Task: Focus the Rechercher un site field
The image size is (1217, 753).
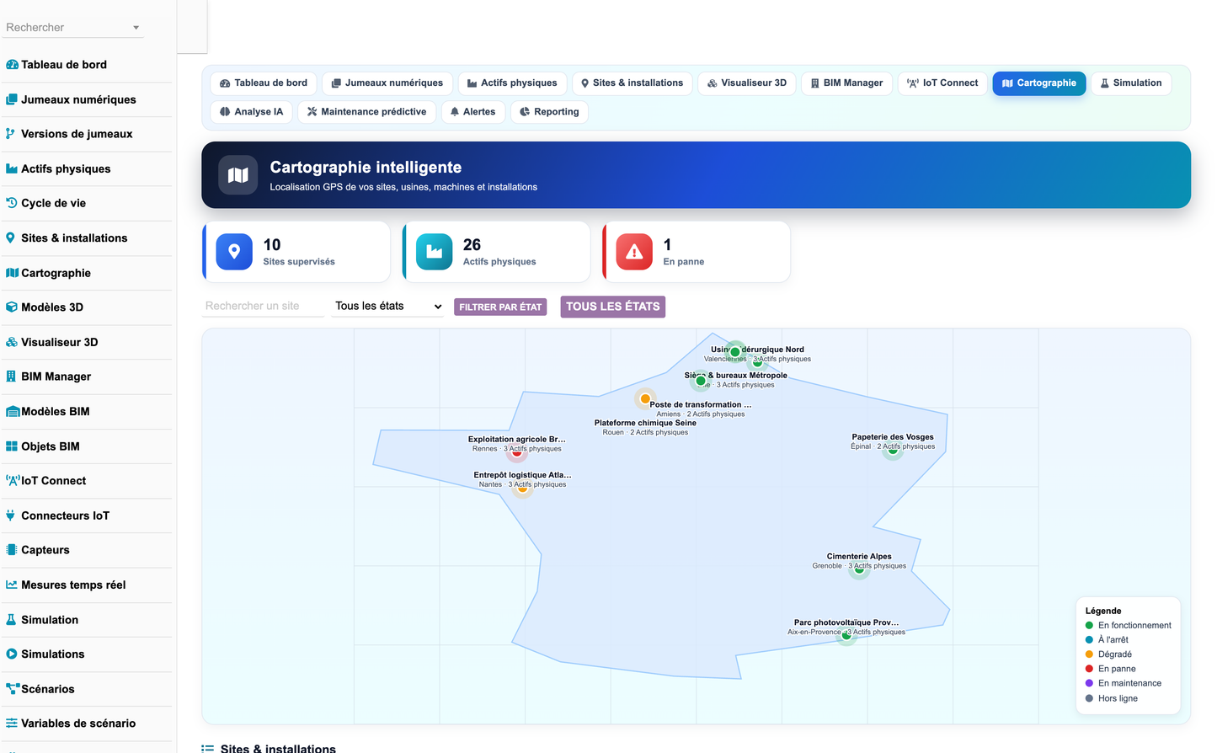Action: (263, 306)
